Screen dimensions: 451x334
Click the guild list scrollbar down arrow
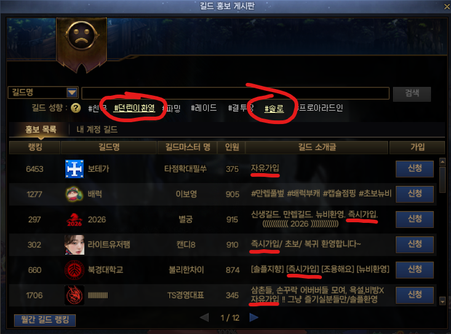coord(442,301)
